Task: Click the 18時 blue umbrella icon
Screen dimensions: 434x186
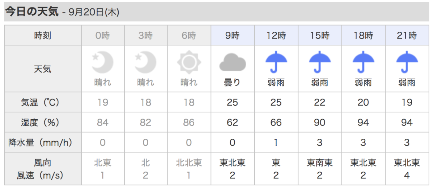Action: click(363, 62)
